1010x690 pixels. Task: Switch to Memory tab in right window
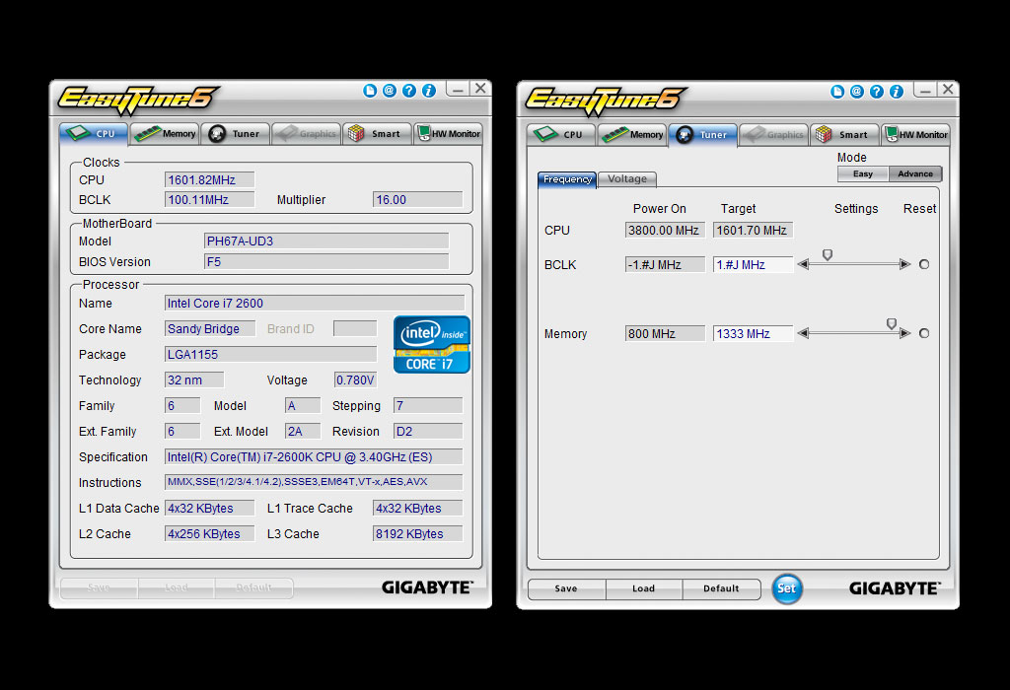(632, 134)
